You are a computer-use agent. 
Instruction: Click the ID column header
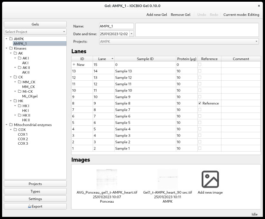82,59
